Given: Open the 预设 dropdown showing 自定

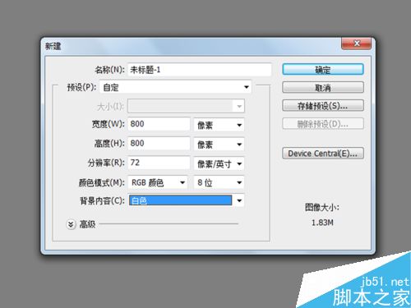Looking at the screenshot, I should coord(175,87).
